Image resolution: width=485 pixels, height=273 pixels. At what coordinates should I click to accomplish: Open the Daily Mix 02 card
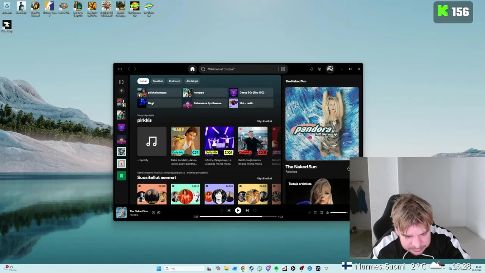[219, 146]
